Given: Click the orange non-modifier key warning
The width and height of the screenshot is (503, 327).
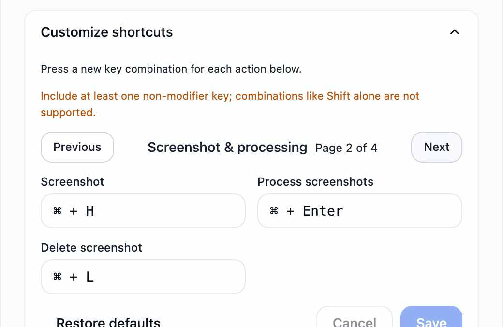Looking at the screenshot, I should [x=230, y=104].
